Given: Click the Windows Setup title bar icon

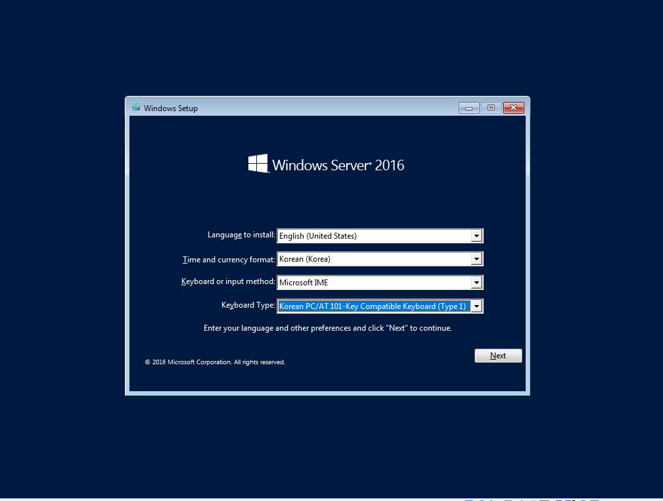Looking at the screenshot, I should click(x=136, y=107).
